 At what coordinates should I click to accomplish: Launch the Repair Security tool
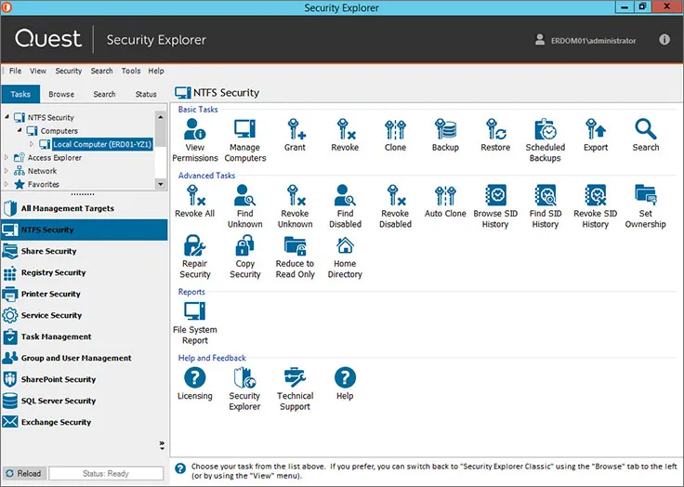(x=195, y=256)
